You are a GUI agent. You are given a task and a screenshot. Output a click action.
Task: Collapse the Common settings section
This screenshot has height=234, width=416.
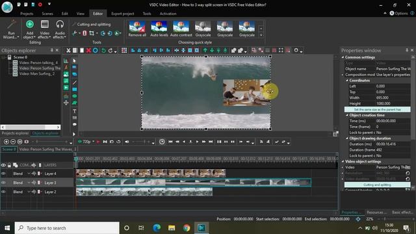[343, 57]
